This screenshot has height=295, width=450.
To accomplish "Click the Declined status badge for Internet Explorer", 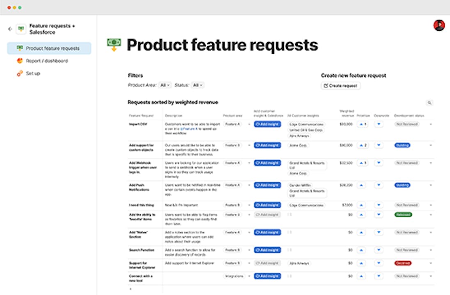I will (x=403, y=263).
